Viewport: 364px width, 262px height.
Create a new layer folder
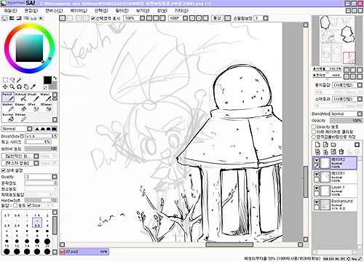click(333, 145)
